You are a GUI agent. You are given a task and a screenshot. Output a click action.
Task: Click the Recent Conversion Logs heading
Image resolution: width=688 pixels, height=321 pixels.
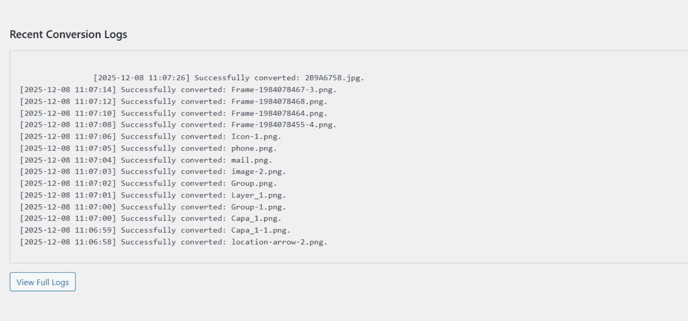(x=68, y=34)
